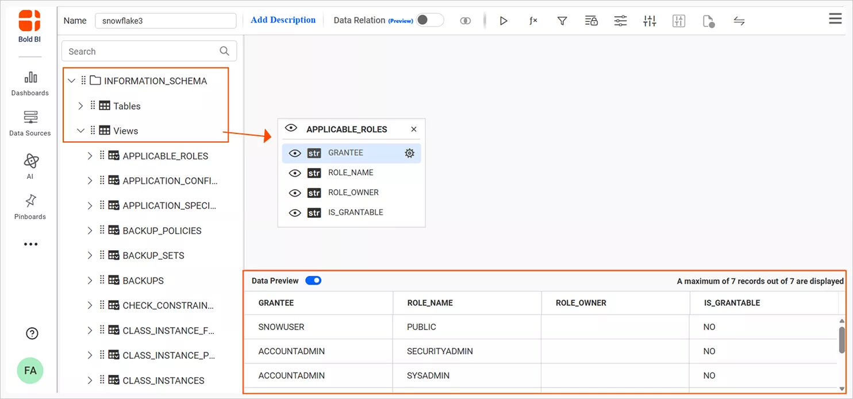Click the ROLE_OWNER field name in card
The image size is (853, 399).
point(353,193)
